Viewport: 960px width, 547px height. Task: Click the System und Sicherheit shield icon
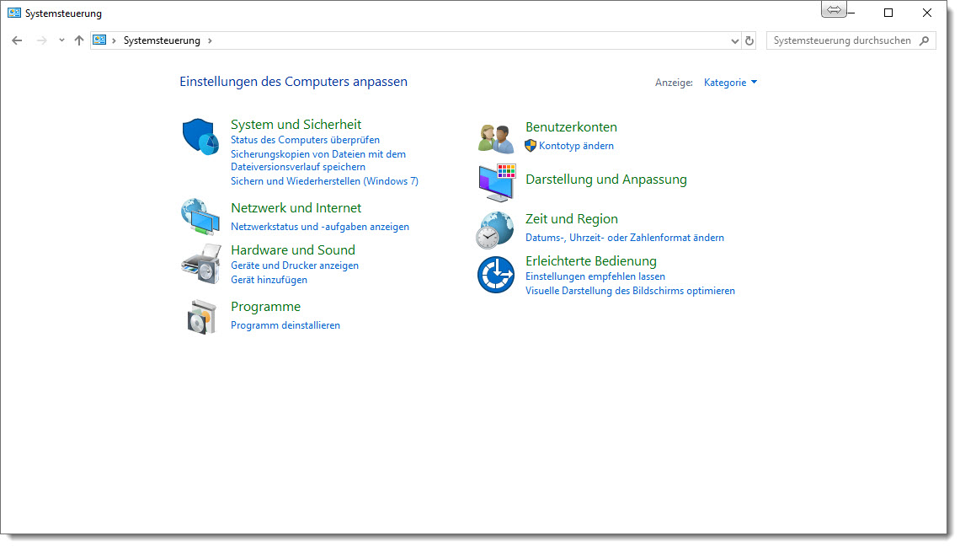(200, 137)
